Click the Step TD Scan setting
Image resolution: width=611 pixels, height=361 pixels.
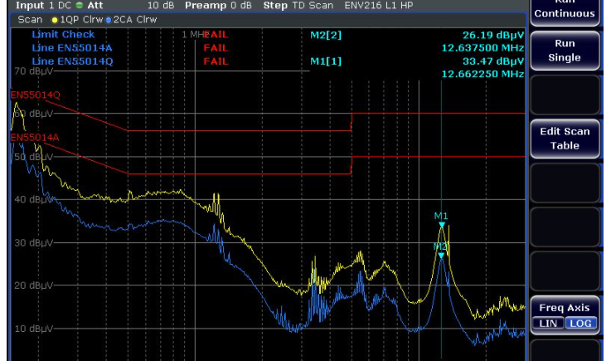(x=298, y=5)
